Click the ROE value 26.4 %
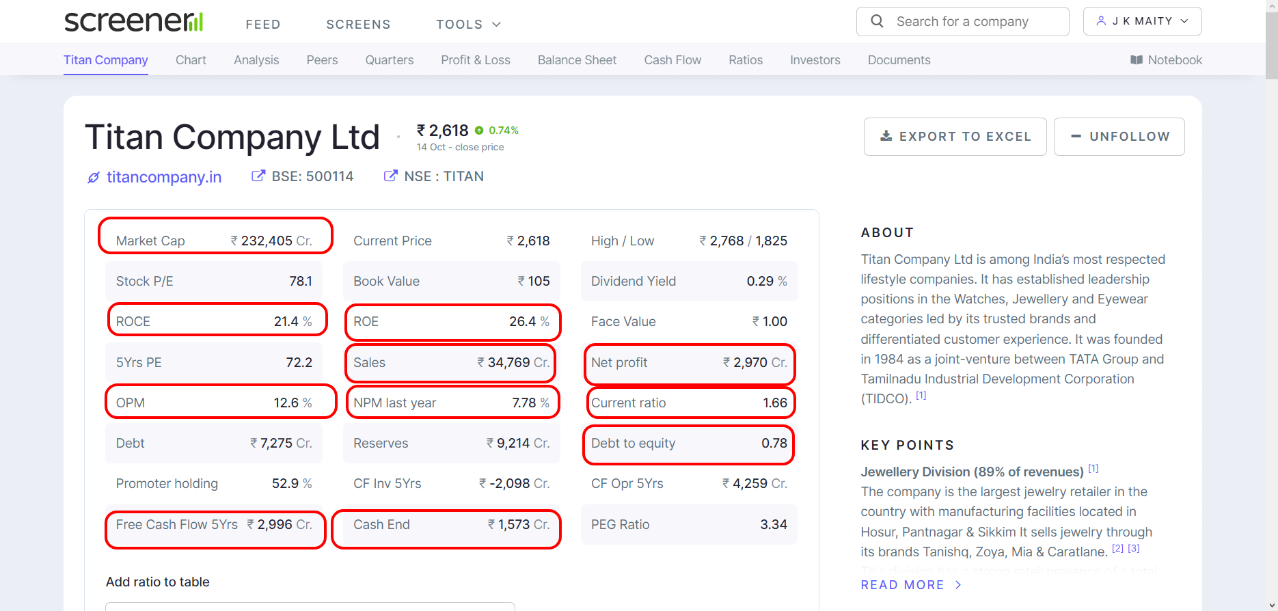This screenshot has width=1278, height=611. [529, 321]
